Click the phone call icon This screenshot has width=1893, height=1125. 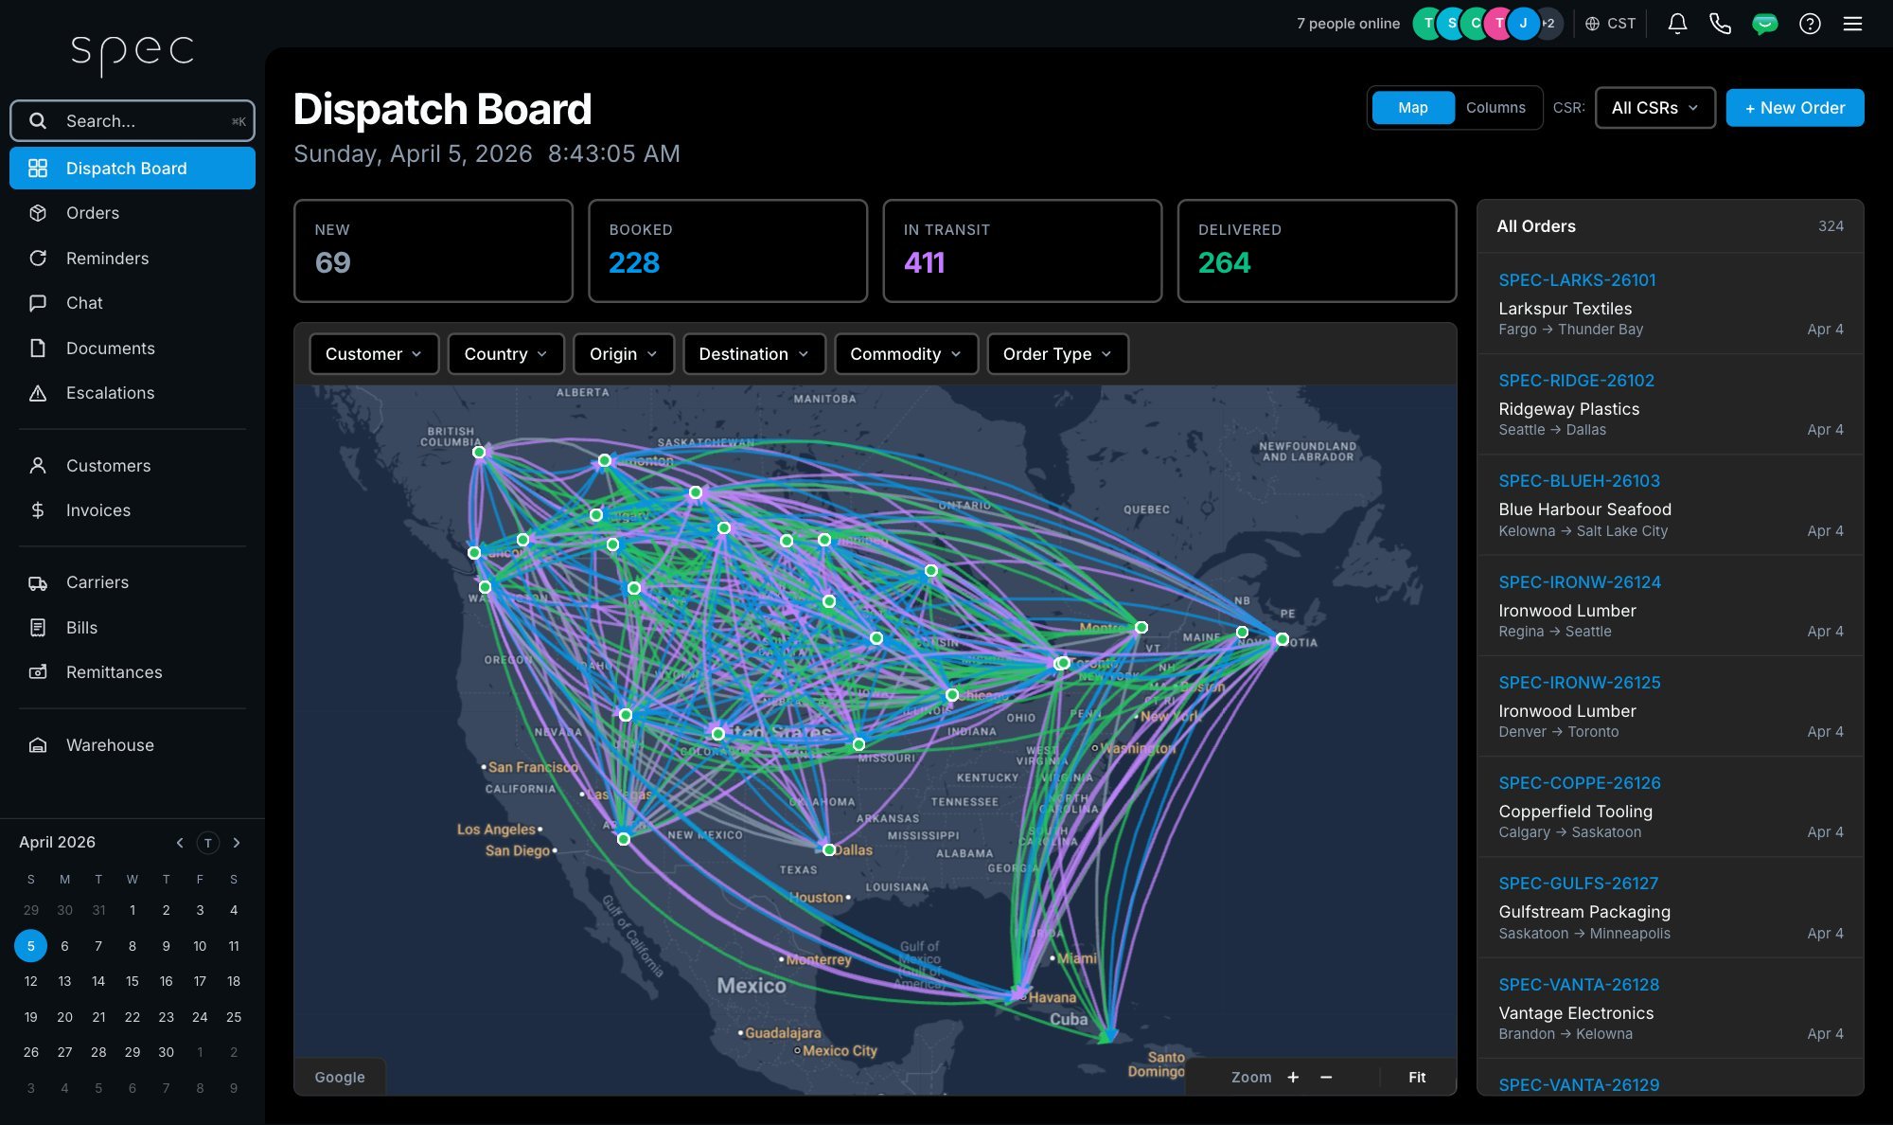pyautogui.click(x=1720, y=24)
